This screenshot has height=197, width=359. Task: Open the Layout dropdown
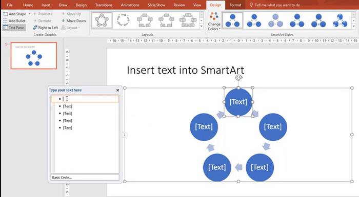coord(70,28)
